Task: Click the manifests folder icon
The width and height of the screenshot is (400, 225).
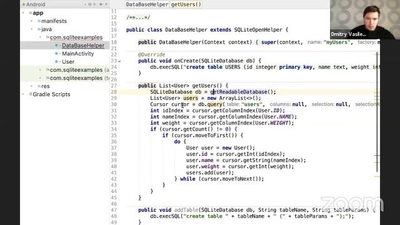Action: click(39, 21)
